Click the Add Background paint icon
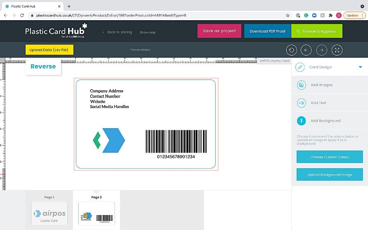Viewport: 368px width, 230px height. pyautogui.click(x=301, y=121)
